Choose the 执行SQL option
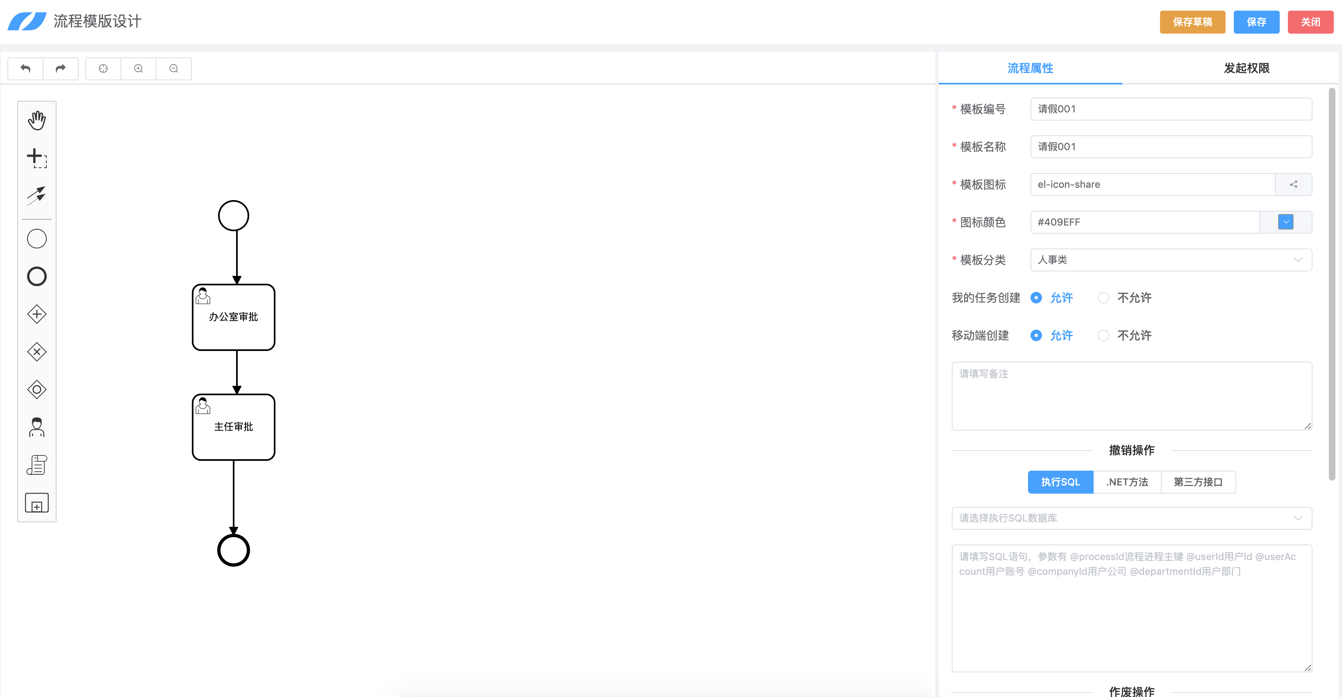The width and height of the screenshot is (1342, 697). (x=1060, y=483)
